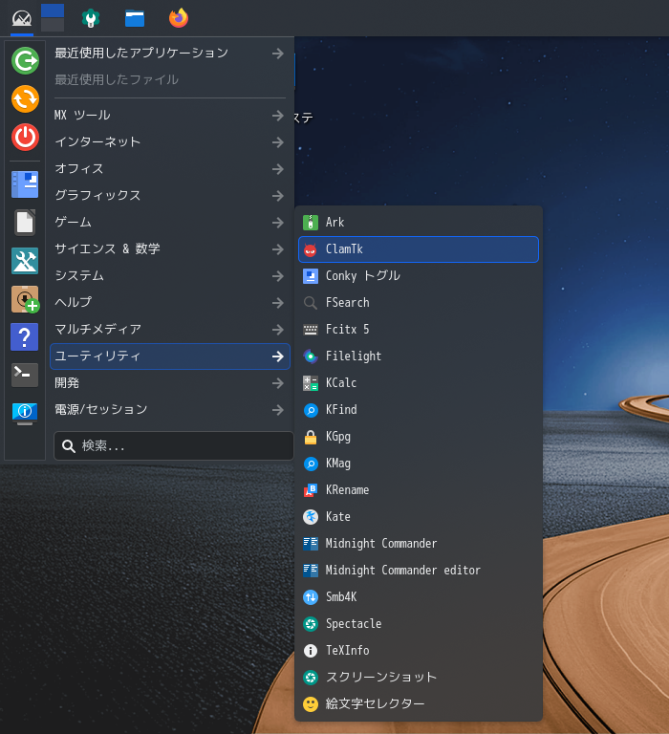Expand the インターネット submenu arrow
Image resolution: width=669 pixels, height=734 pixels.
tap(278, 141)
